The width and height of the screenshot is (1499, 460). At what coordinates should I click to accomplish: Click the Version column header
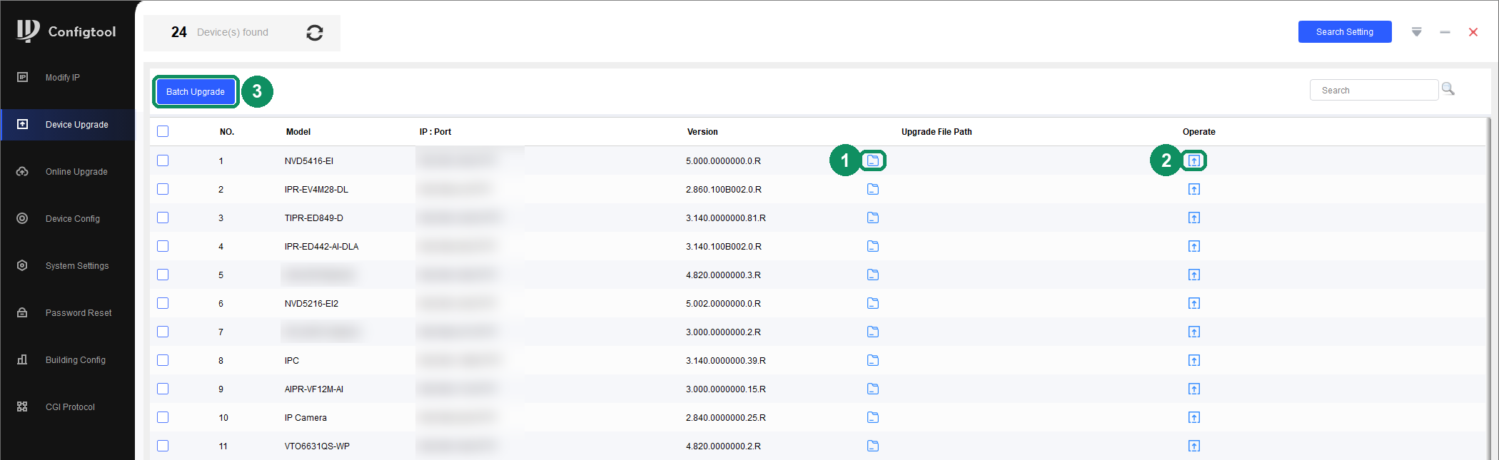[702, 132]
